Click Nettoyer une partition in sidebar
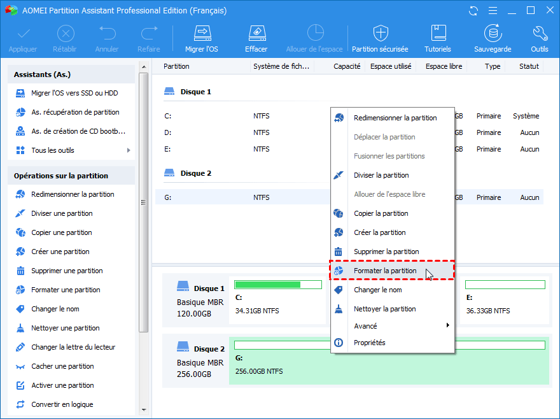Image resolution: width=560 pixels, height=419 pixels. tap(71, 328)
